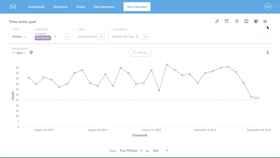Open the Line visualization dropdown
The height and width of the screenshot is (158, 280).
click(19, 53)
